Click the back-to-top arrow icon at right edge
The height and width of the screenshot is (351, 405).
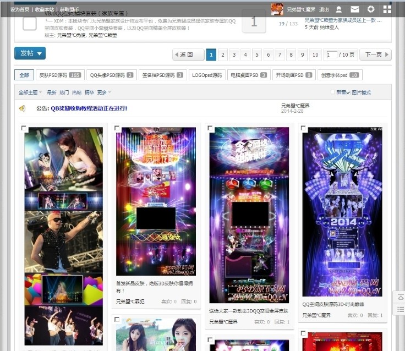[401, 297]
